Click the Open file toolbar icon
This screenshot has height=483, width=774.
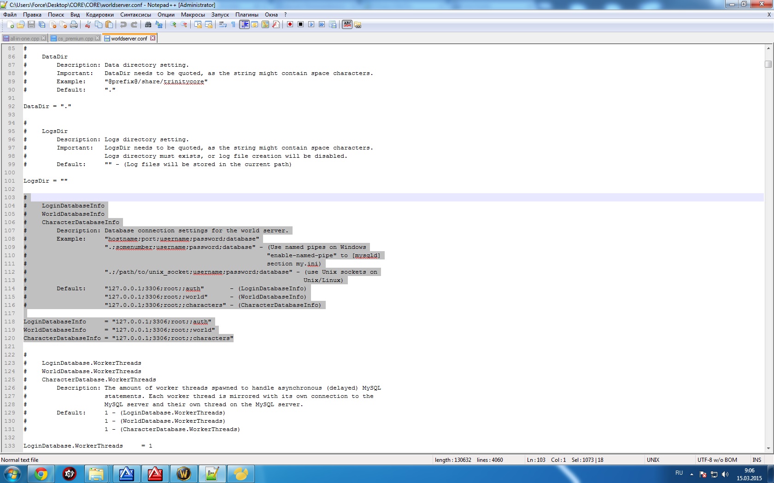[x=21, y=25]
